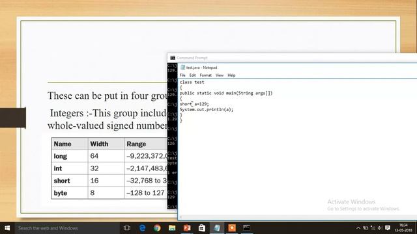The height and width of the screenshot is (234, 417).
Task: Click the "long" cell in the slide table
Action: tap(70, 156)
